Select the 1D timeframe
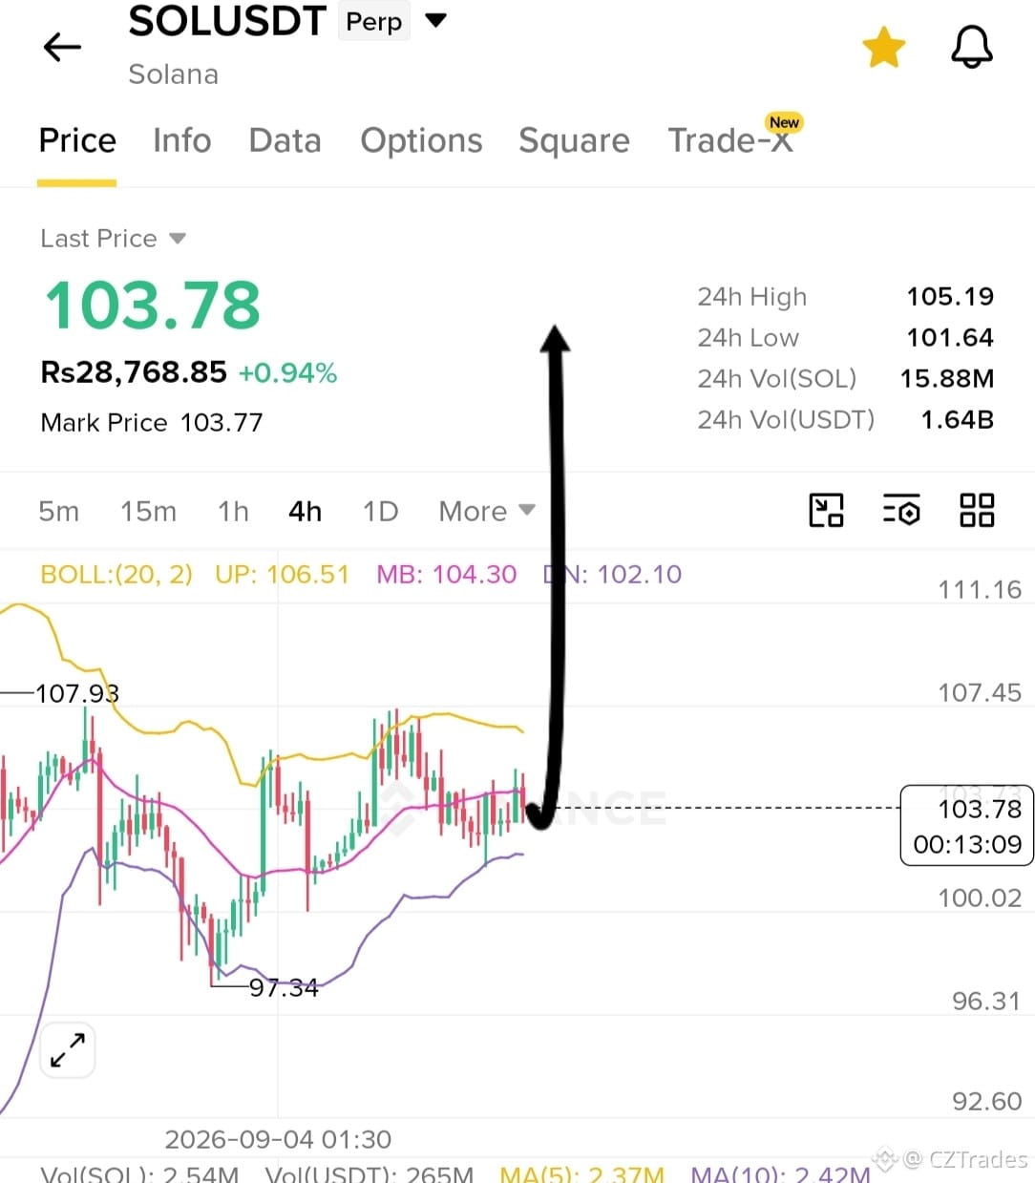The image size is (1035, 1183). tap(380, 512)
